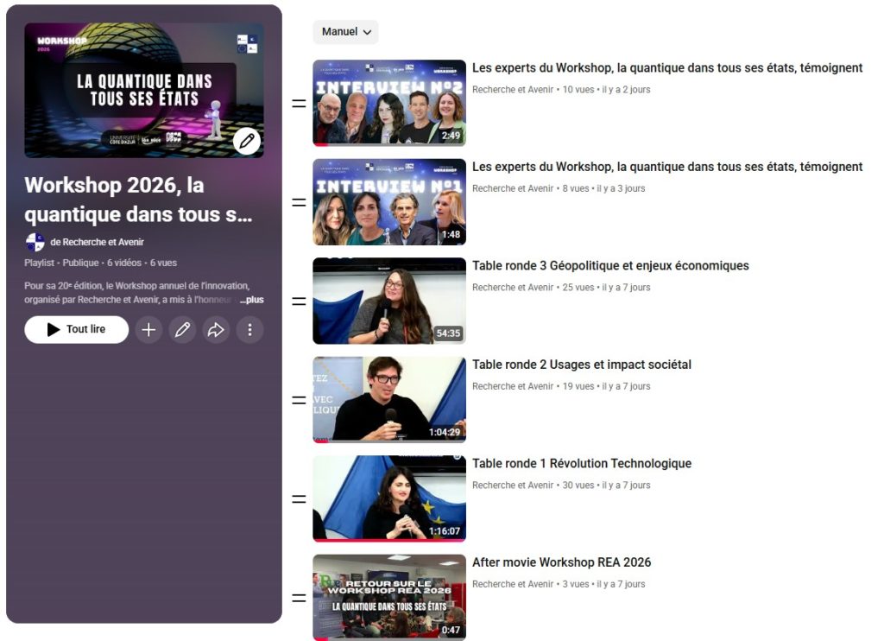
Task: Expand the playlist description with "plus"
Action: [x=253, y=300]
